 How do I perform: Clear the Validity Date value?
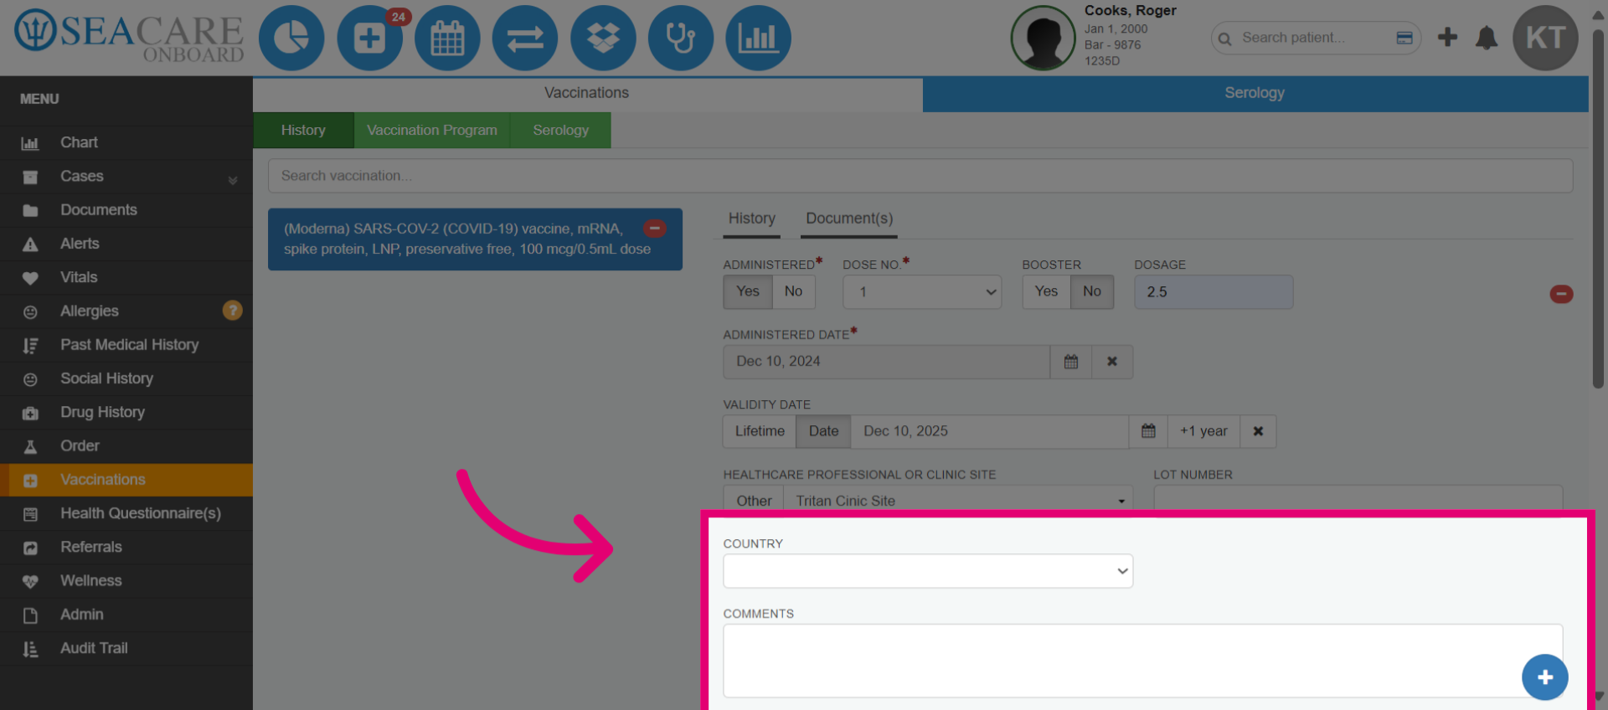click(1258, 431)
